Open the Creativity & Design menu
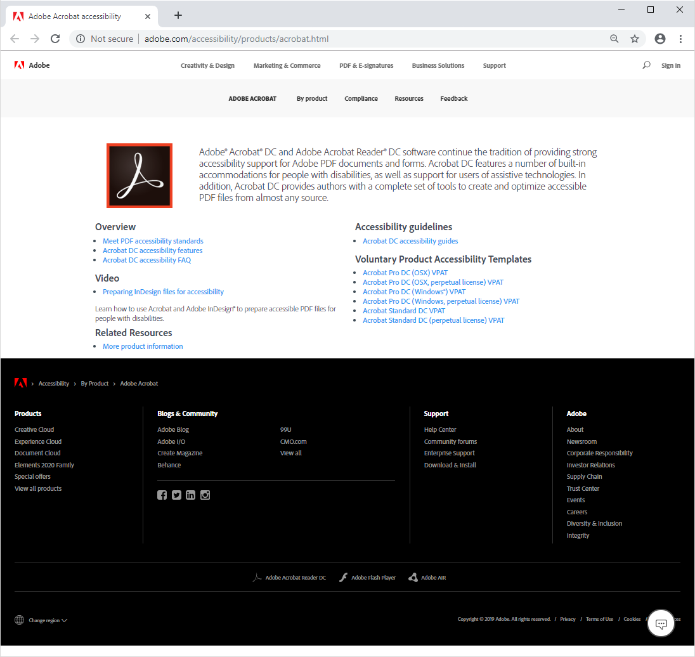Viewport: 695px width, 657px height. [207, 65]
